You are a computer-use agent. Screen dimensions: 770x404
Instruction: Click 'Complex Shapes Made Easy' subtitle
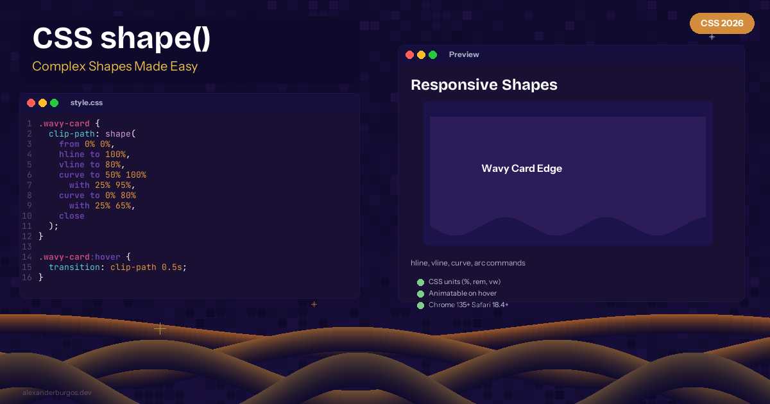click(x=115, y=66)
